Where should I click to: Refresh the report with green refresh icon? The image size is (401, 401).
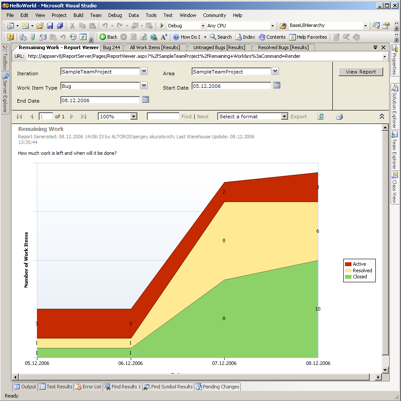(x=321, y=117)
